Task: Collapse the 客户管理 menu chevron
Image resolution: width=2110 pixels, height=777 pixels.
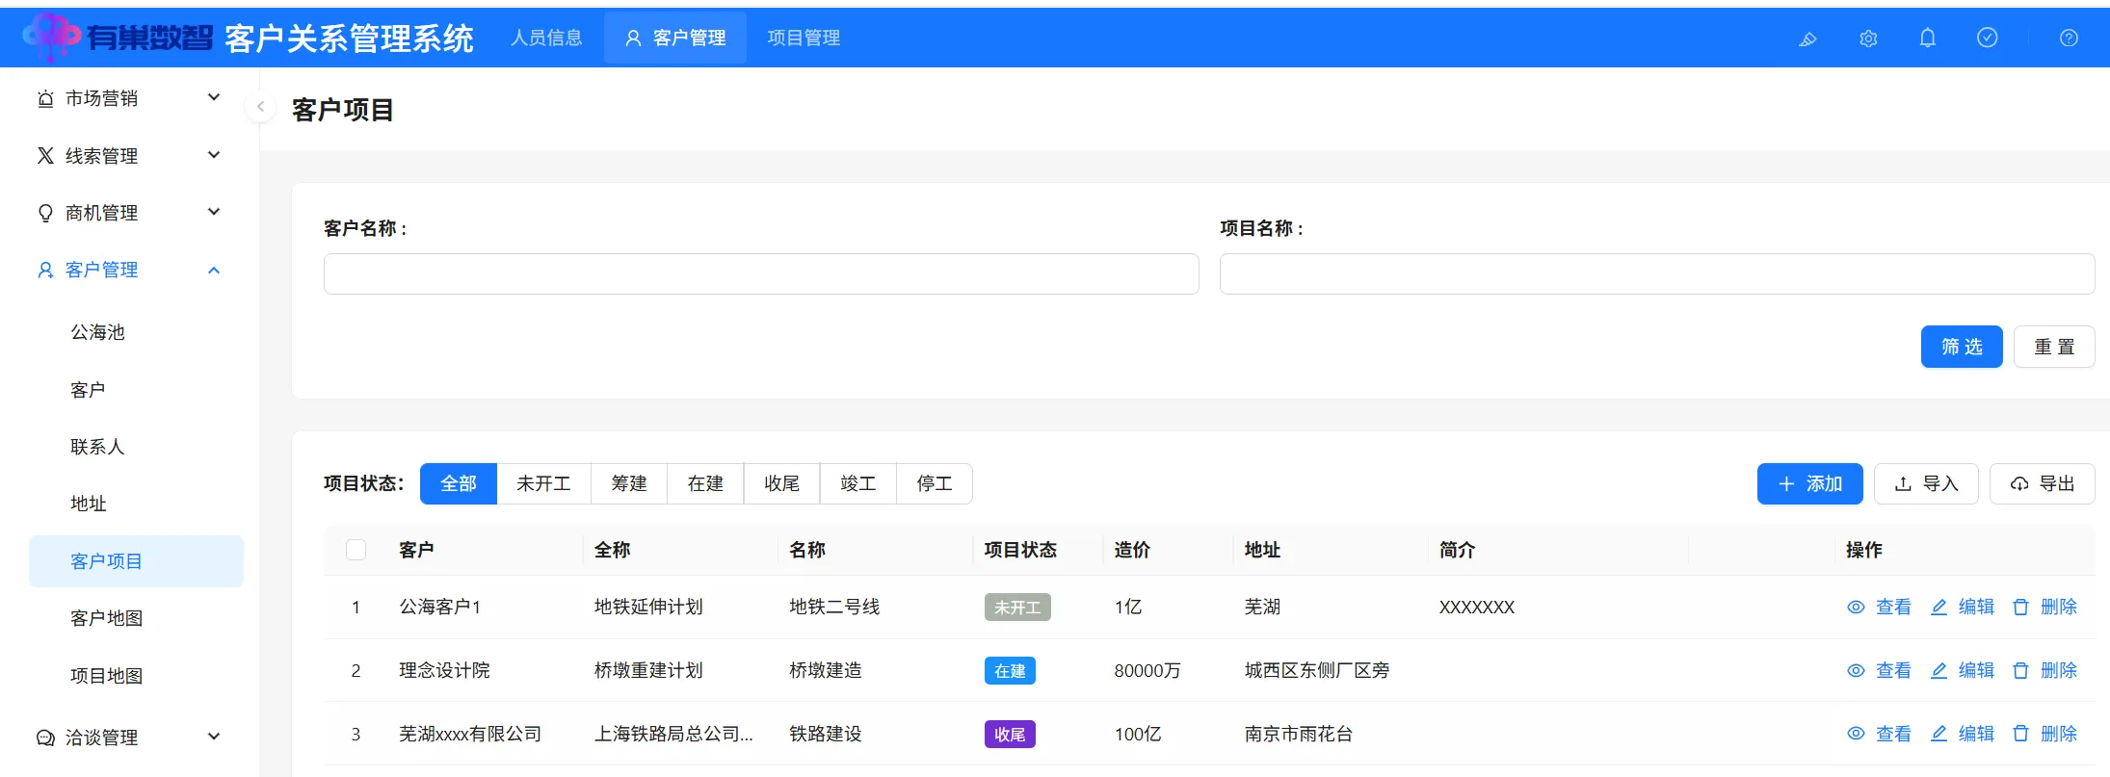Action: pyautogui.click(x=214, y=271)
